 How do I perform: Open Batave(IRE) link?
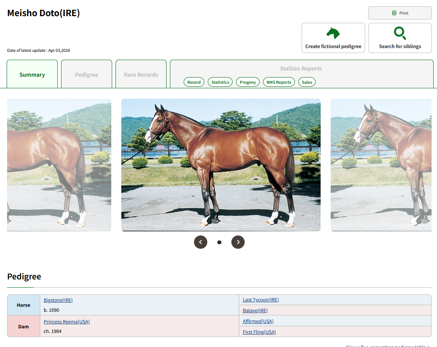[255, 310]
